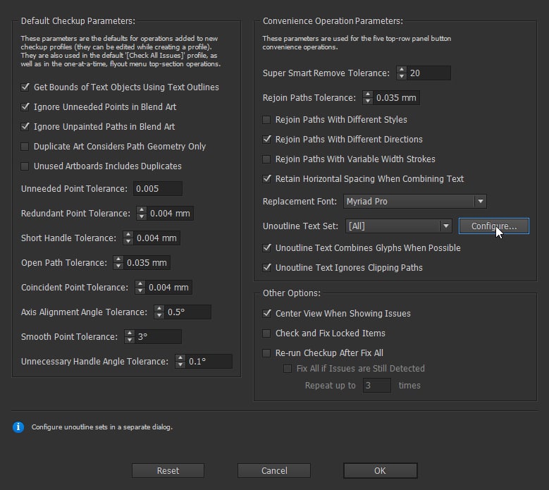
Task: Confirm settings with the OK button
Action: click(381, 470)
